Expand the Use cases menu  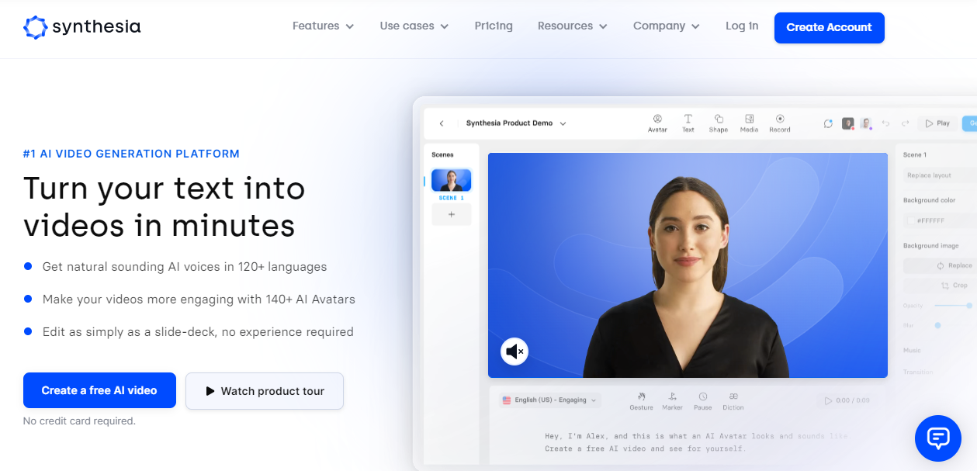pyautogui.click(x=414, y=26)
